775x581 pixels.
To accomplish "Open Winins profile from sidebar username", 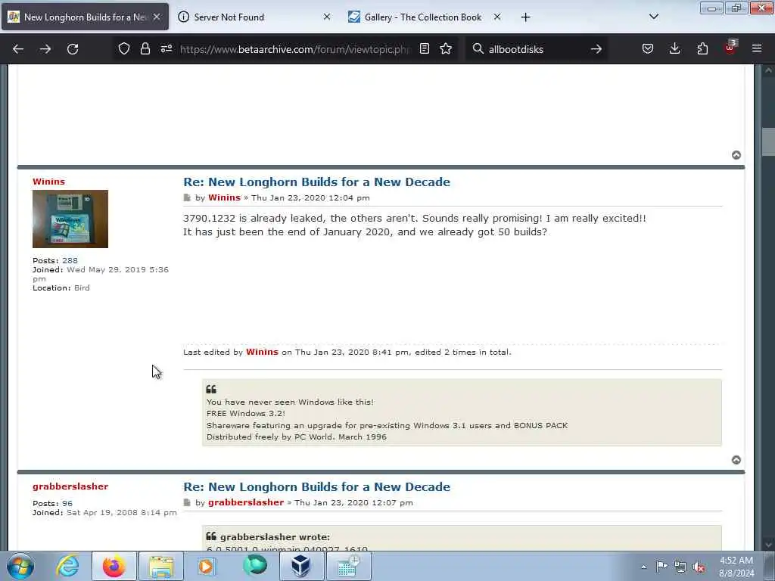I will (48, 182).
